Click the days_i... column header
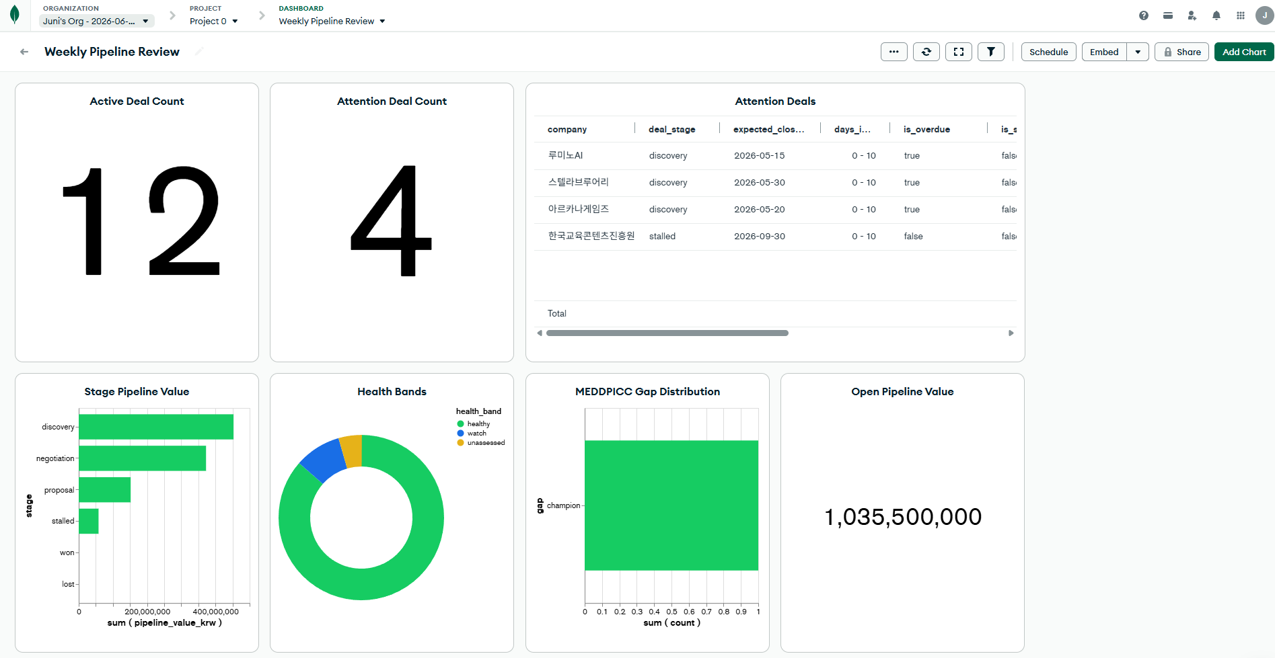 (852, 129)
